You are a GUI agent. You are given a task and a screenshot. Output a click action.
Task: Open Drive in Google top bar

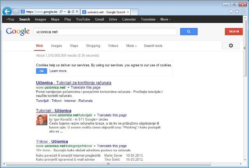coord(113,19)
